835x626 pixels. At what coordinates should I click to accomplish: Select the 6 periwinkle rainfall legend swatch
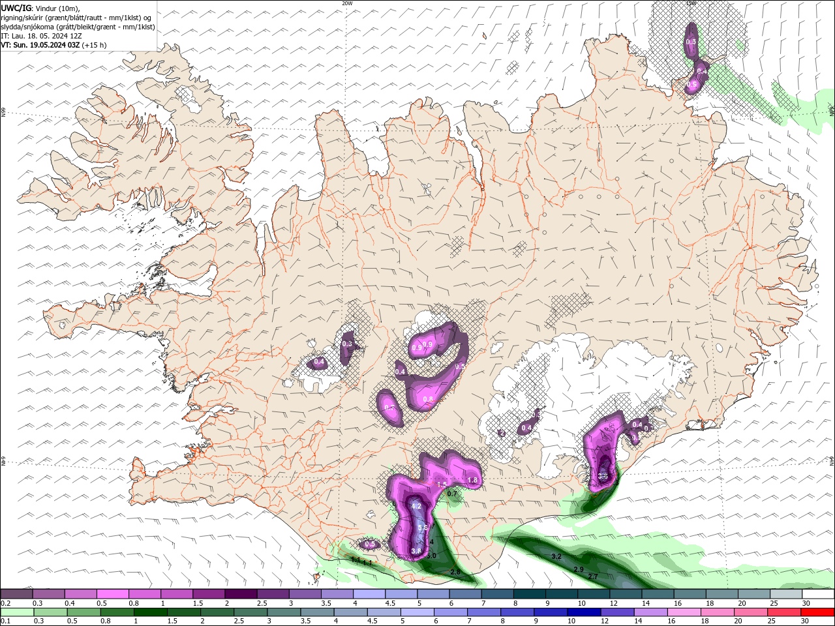coord(451,612)
